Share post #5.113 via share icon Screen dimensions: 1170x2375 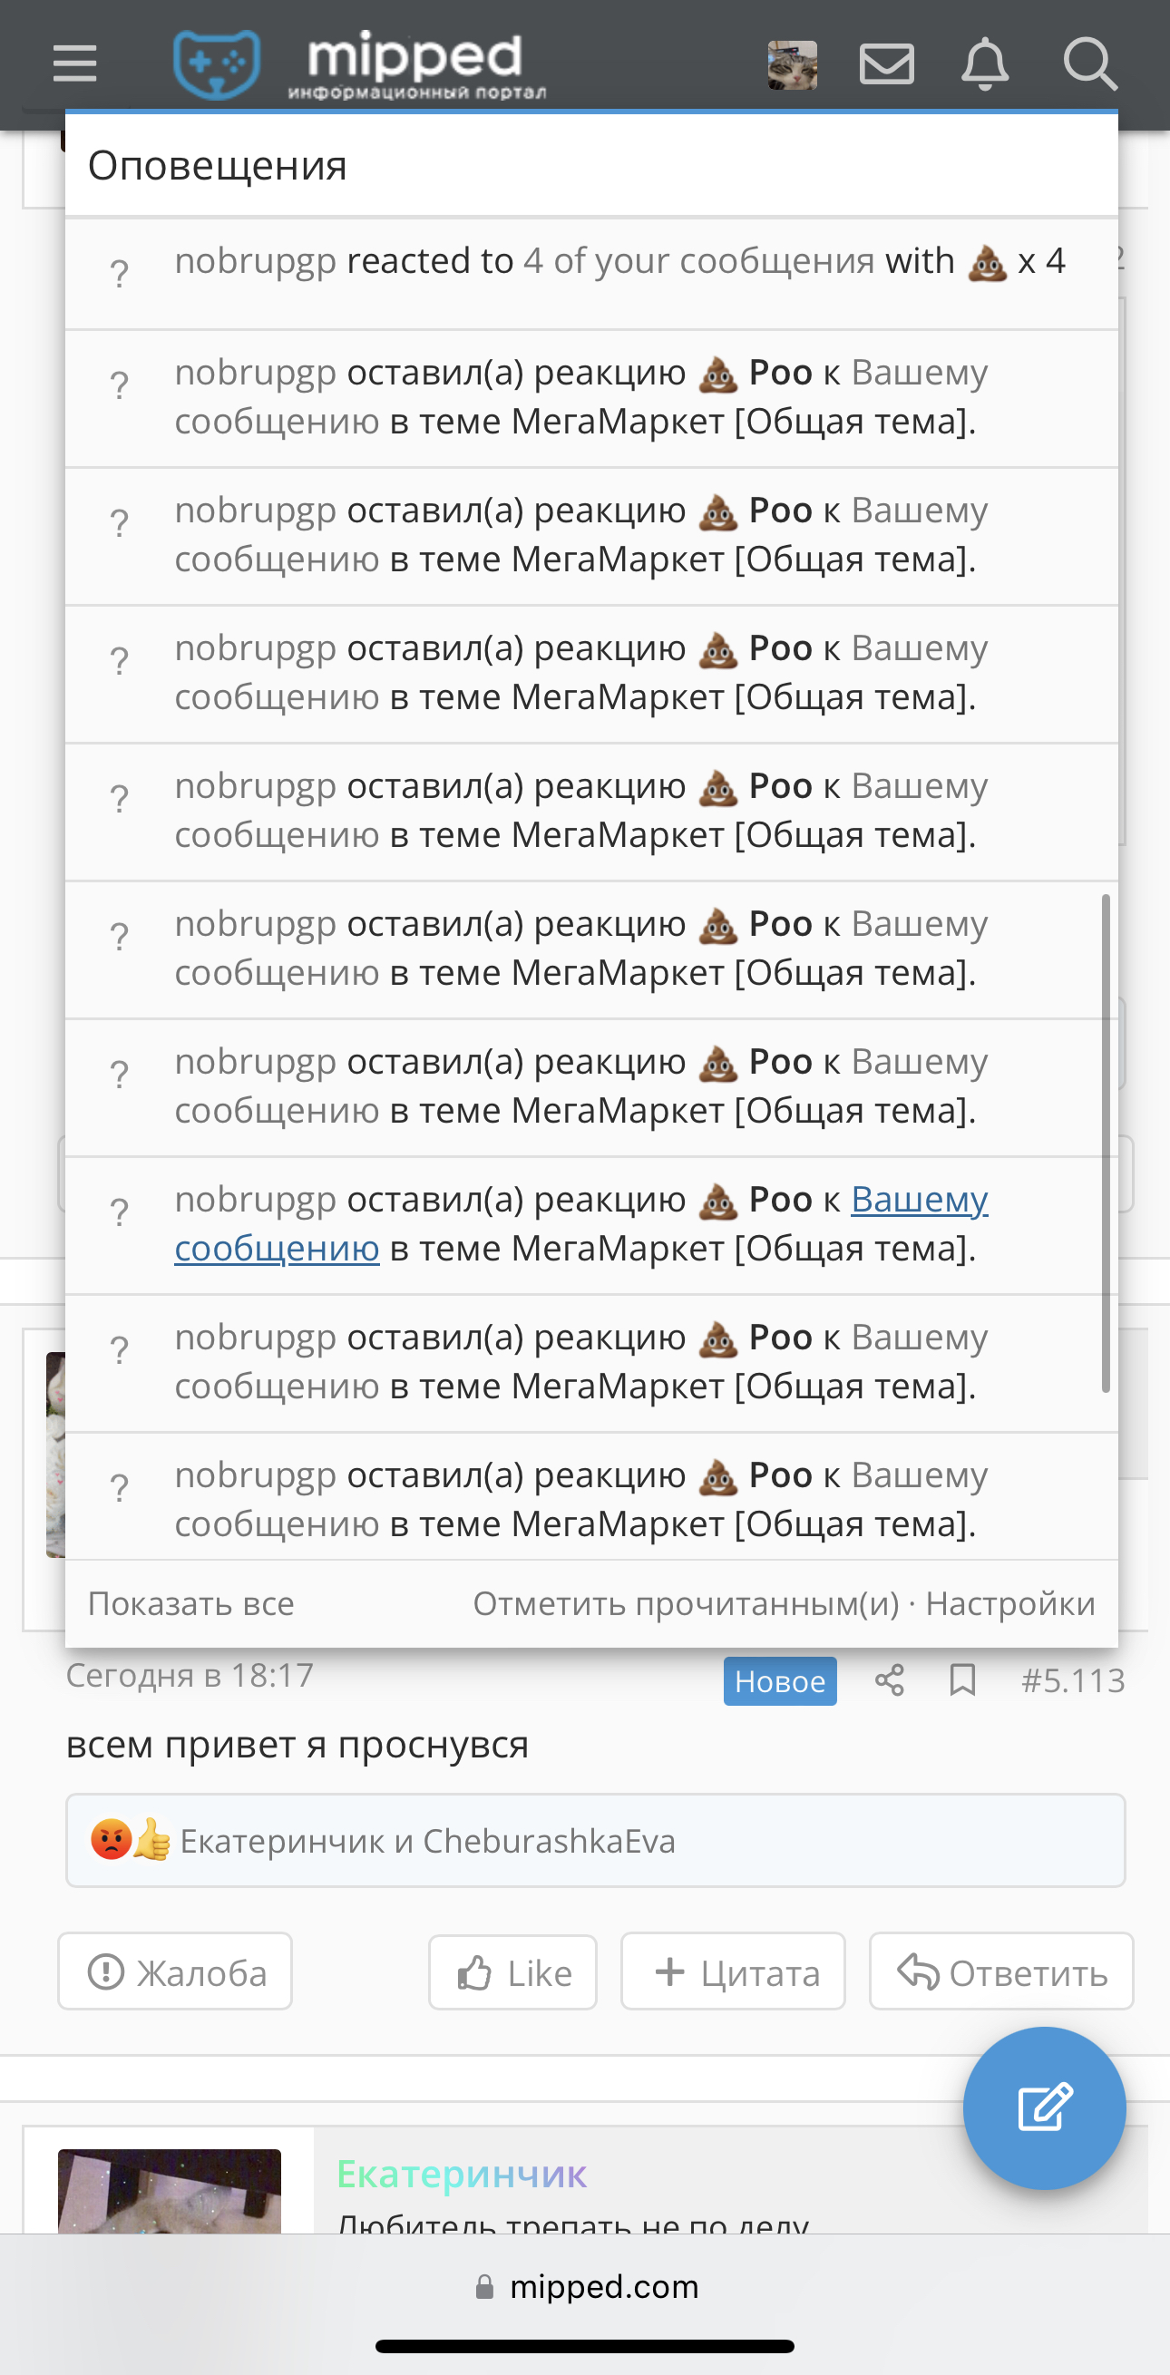[890, 1680]
